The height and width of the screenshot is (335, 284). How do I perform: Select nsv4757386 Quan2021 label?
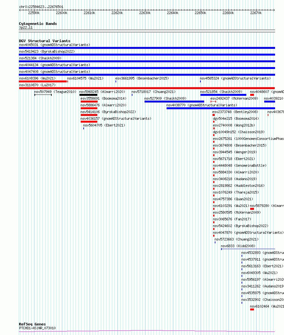(233, 199)
